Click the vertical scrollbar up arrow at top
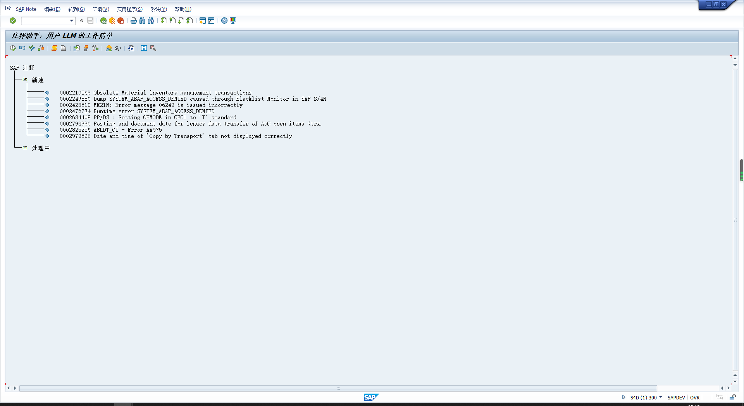The image size is (744, 406). 735,58
